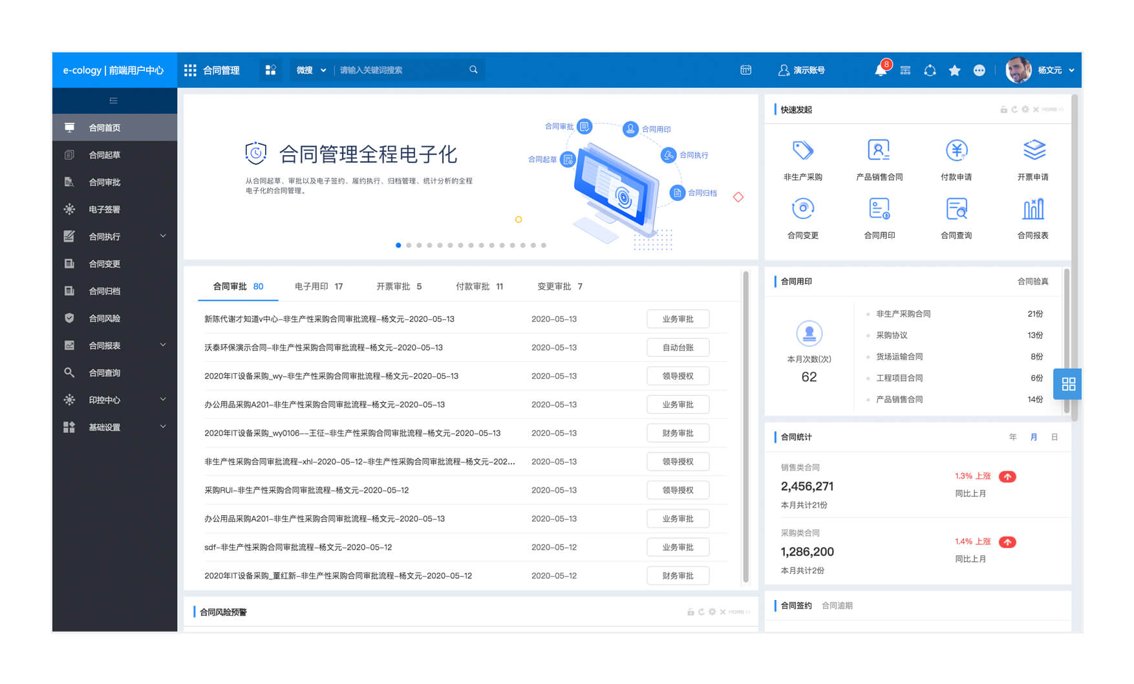Refresh the 快速发起 panel

pos(1014,110)
